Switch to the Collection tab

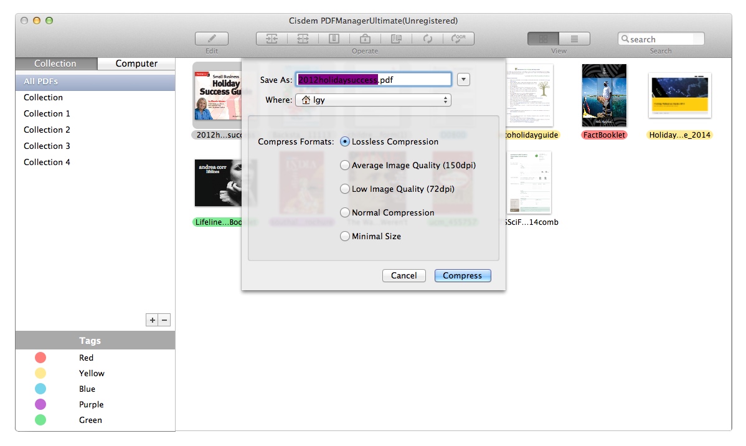click(56, 64)
